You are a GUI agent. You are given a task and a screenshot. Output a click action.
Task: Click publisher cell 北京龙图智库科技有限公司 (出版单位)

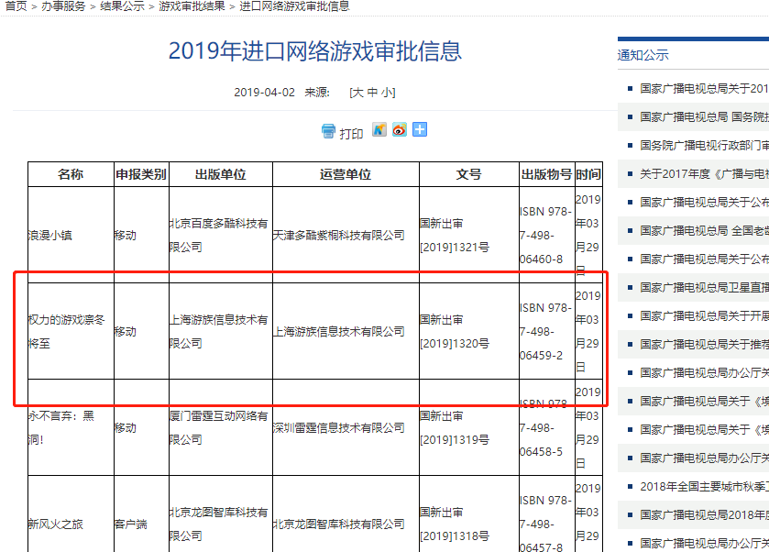coord(219,524)
